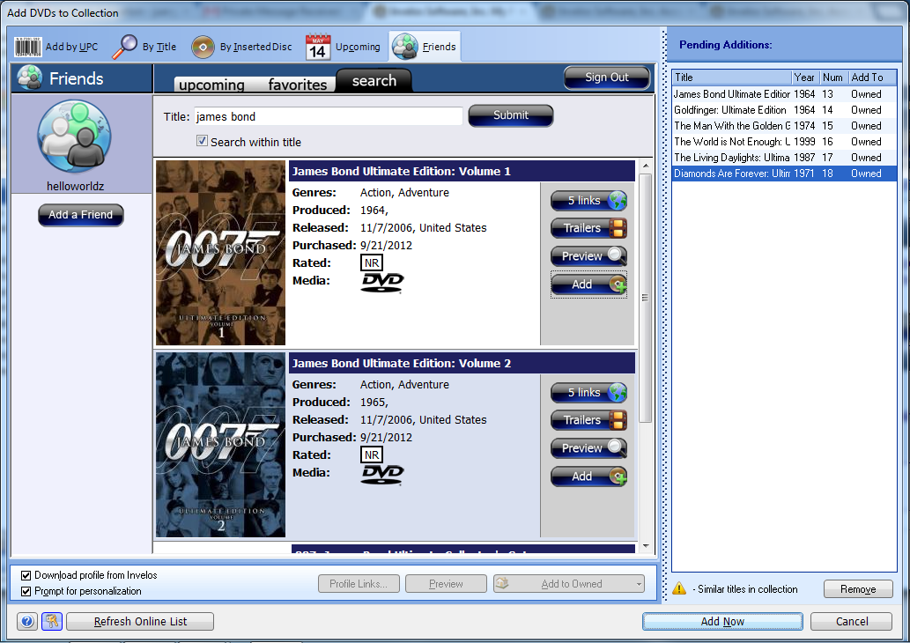Toggle Search within title checkbox
Viewport: 910px width, 643px height.
[x=202, y=140]
